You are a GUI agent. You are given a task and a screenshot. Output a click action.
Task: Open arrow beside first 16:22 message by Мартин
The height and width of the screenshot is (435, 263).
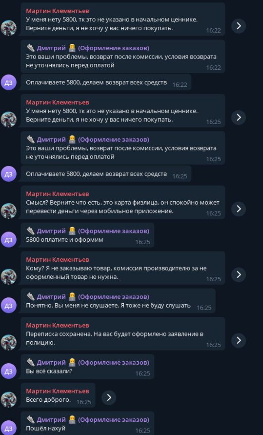coord(239,26)
